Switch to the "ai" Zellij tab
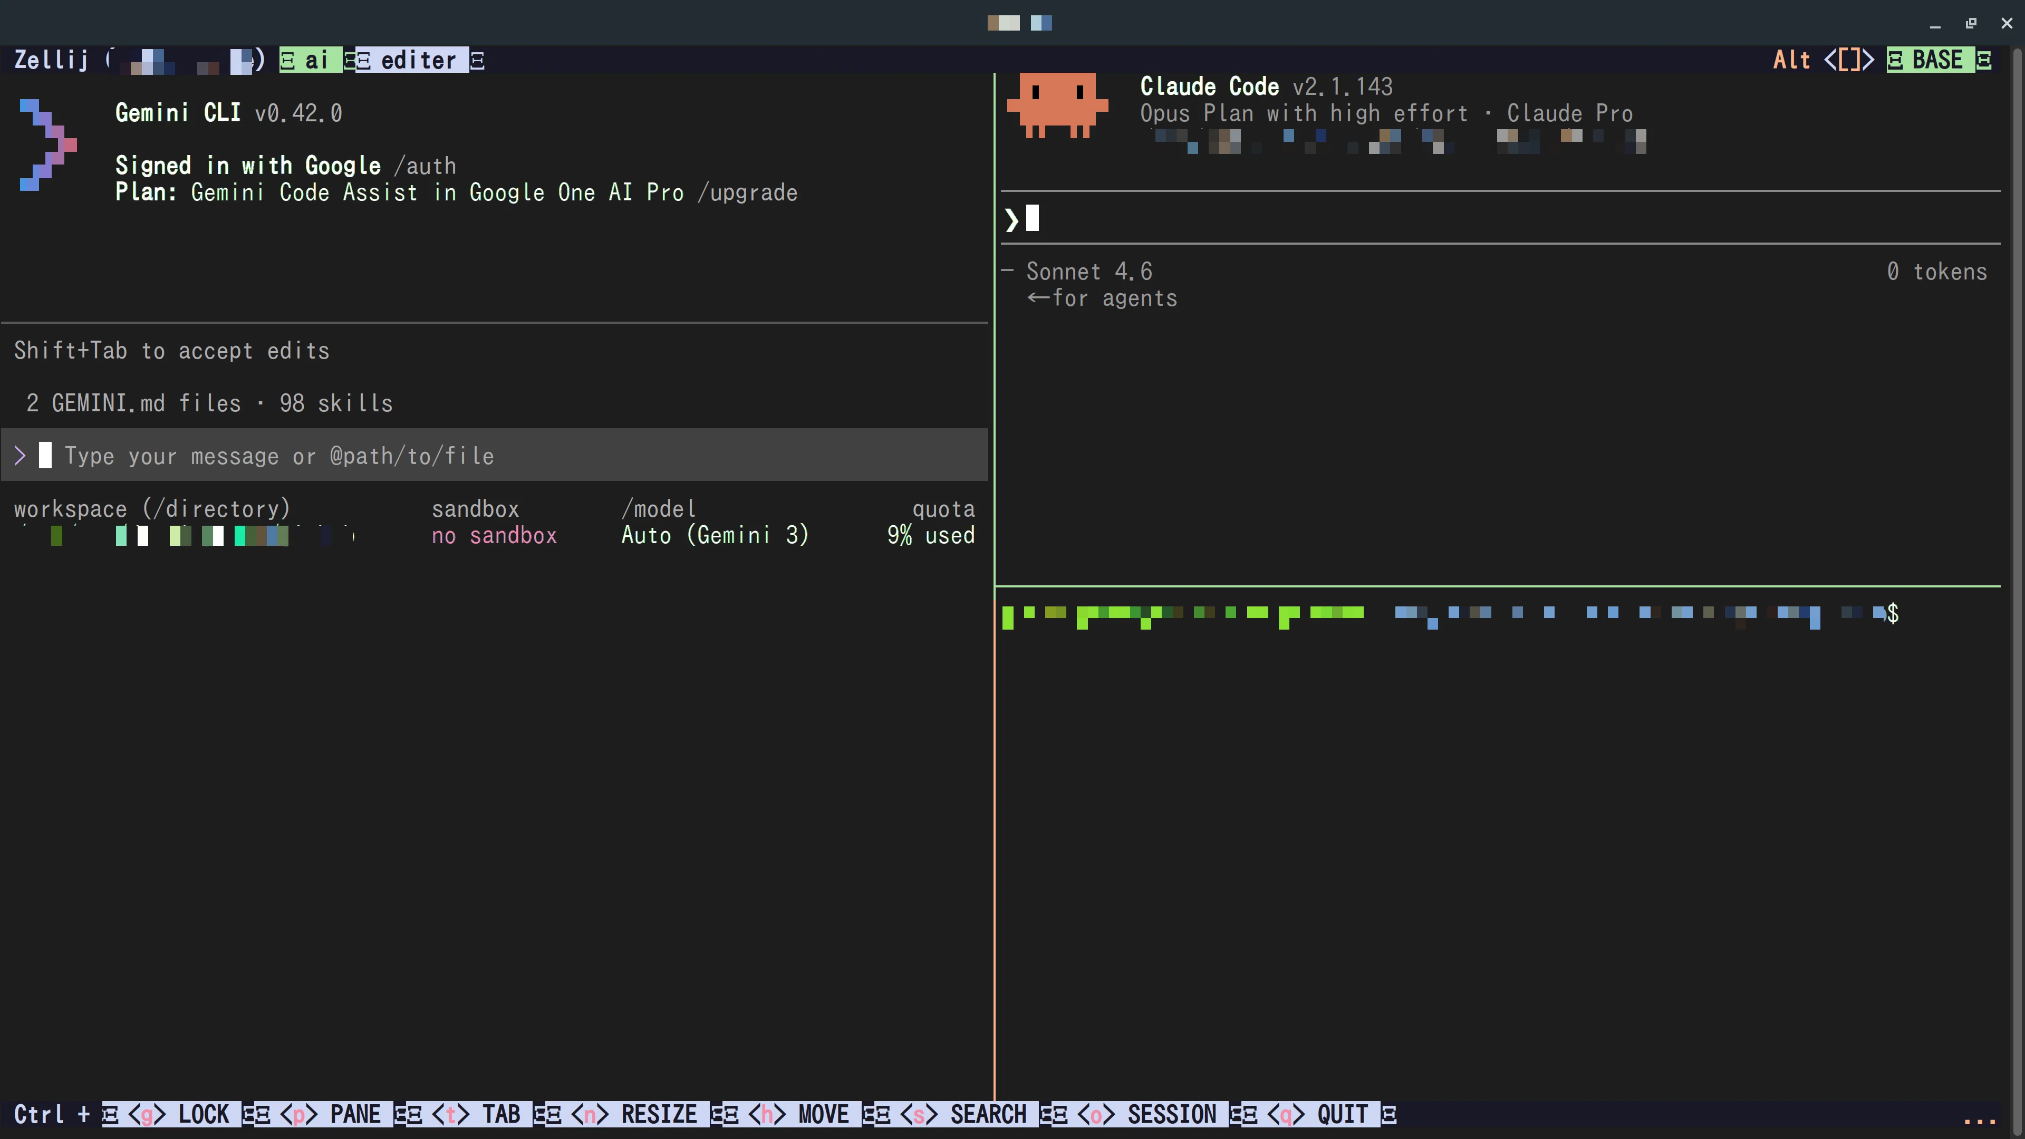This screenshot has width=2025, height=1139. coord(311,60)
